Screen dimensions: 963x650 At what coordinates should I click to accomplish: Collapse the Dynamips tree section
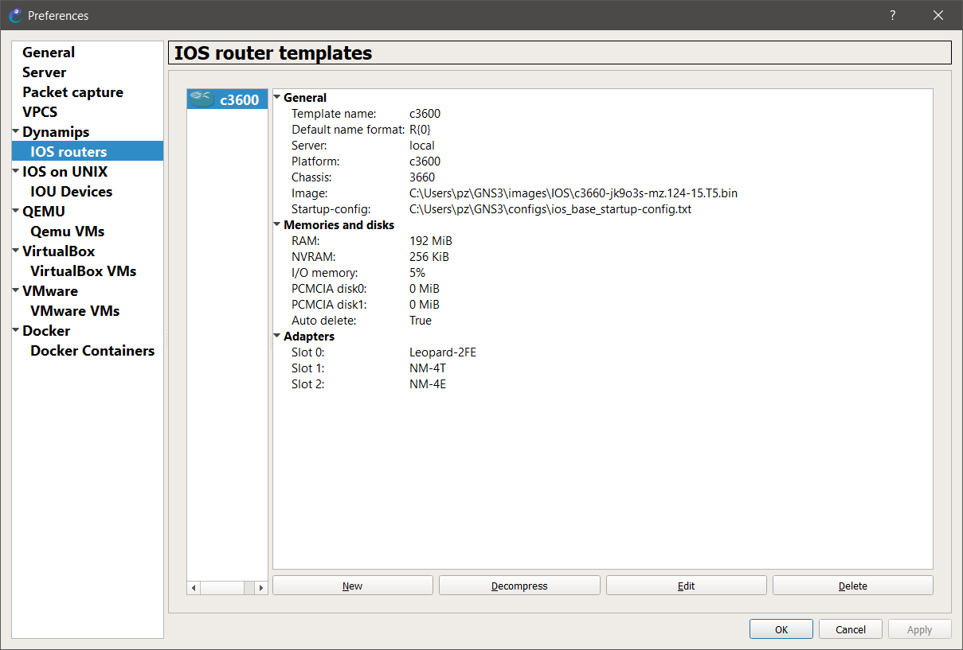16,131
